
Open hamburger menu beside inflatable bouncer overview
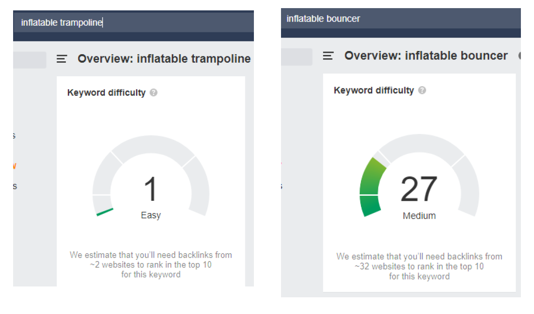point(328,56)
